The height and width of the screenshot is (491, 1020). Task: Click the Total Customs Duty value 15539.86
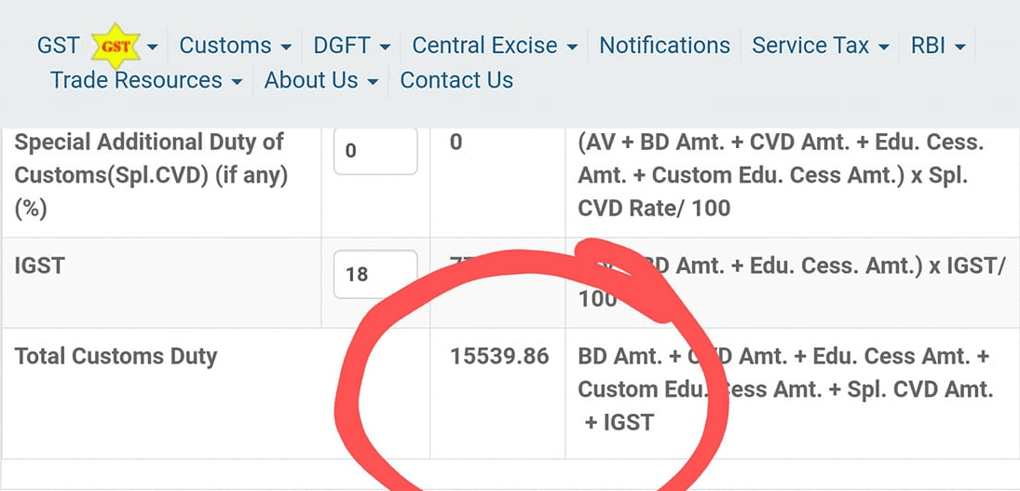(x=499, y=357)
